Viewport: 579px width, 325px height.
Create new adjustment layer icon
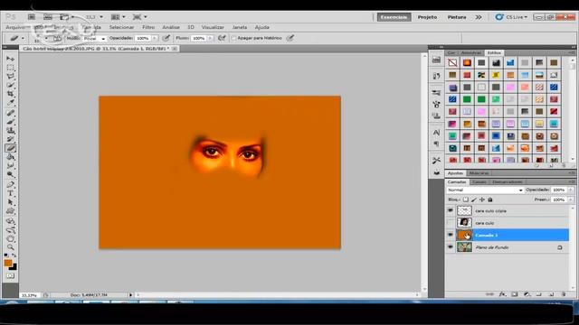(527, 294)
